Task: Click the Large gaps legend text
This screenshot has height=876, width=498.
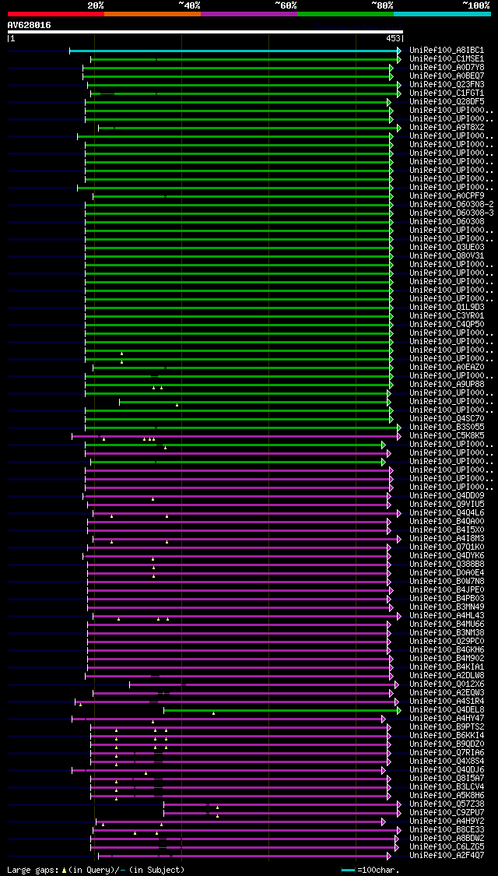Action: click(x=96, y=870)
